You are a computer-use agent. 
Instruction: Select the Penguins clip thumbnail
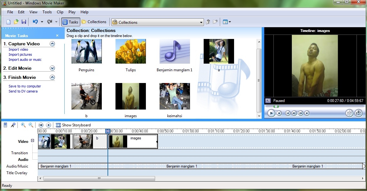coord(86,51)
